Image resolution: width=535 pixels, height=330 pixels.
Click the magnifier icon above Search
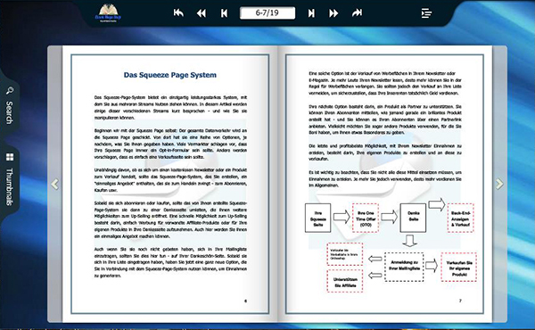pos(10,91)
